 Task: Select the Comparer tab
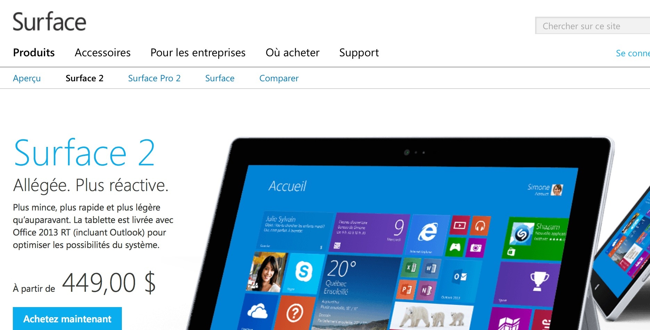click(x=279, y=78)
